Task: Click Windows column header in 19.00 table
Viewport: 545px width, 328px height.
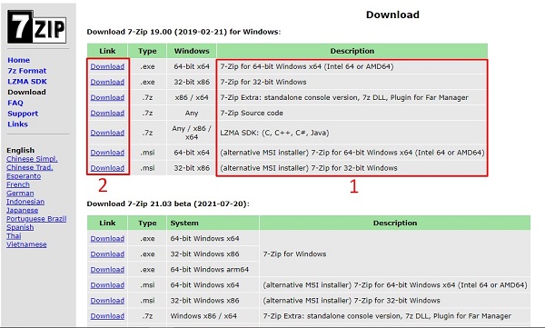Action: [x=192, y=51]
